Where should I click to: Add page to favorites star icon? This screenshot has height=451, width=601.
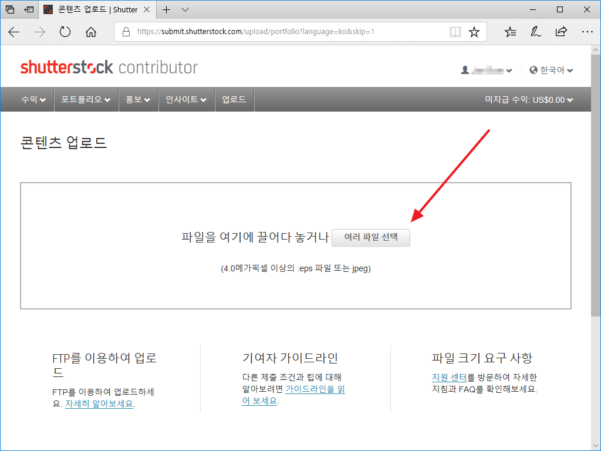474,32
